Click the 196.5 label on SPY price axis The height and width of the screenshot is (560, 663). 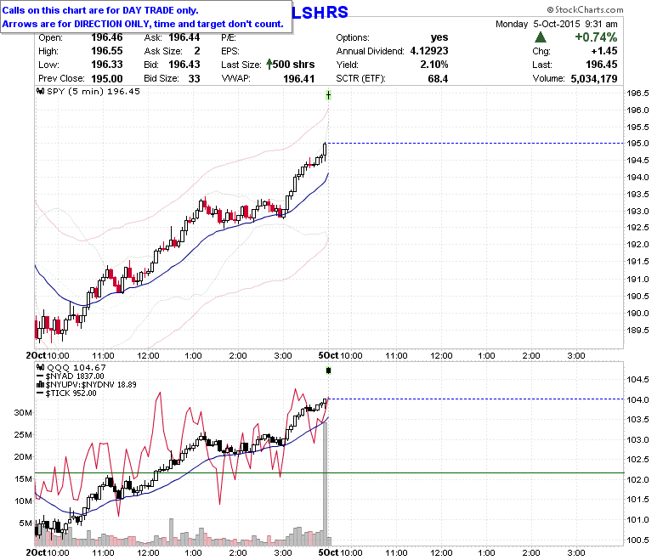pyautogui.click(x=637, y=93)
